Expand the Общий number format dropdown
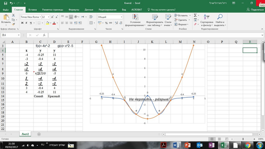265x149 pixels. (x=121, y=17)
